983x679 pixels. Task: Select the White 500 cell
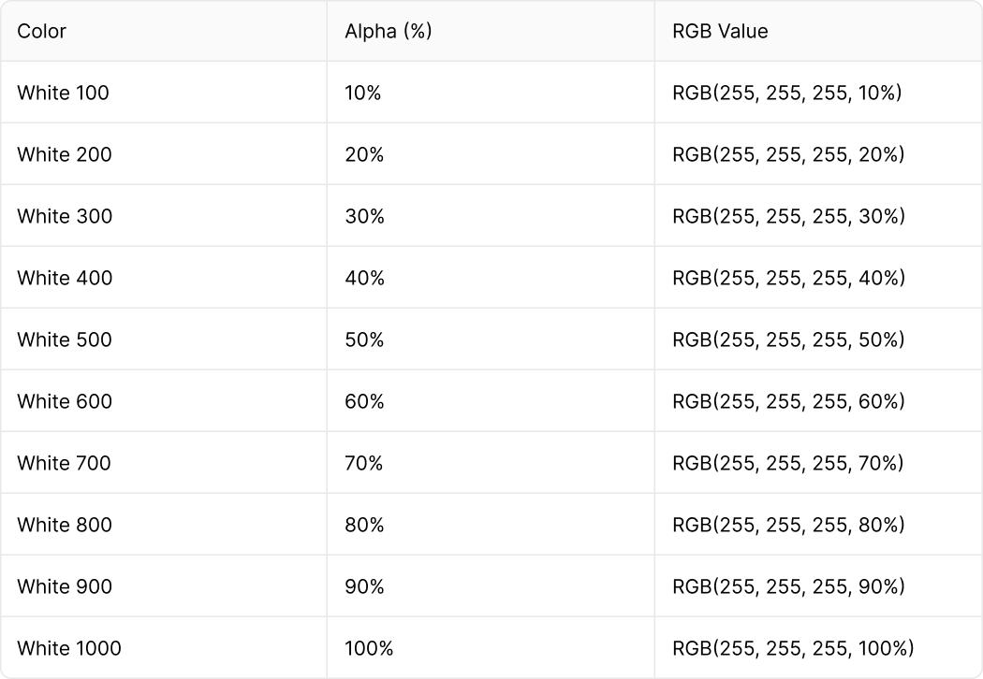pos(64,339)
